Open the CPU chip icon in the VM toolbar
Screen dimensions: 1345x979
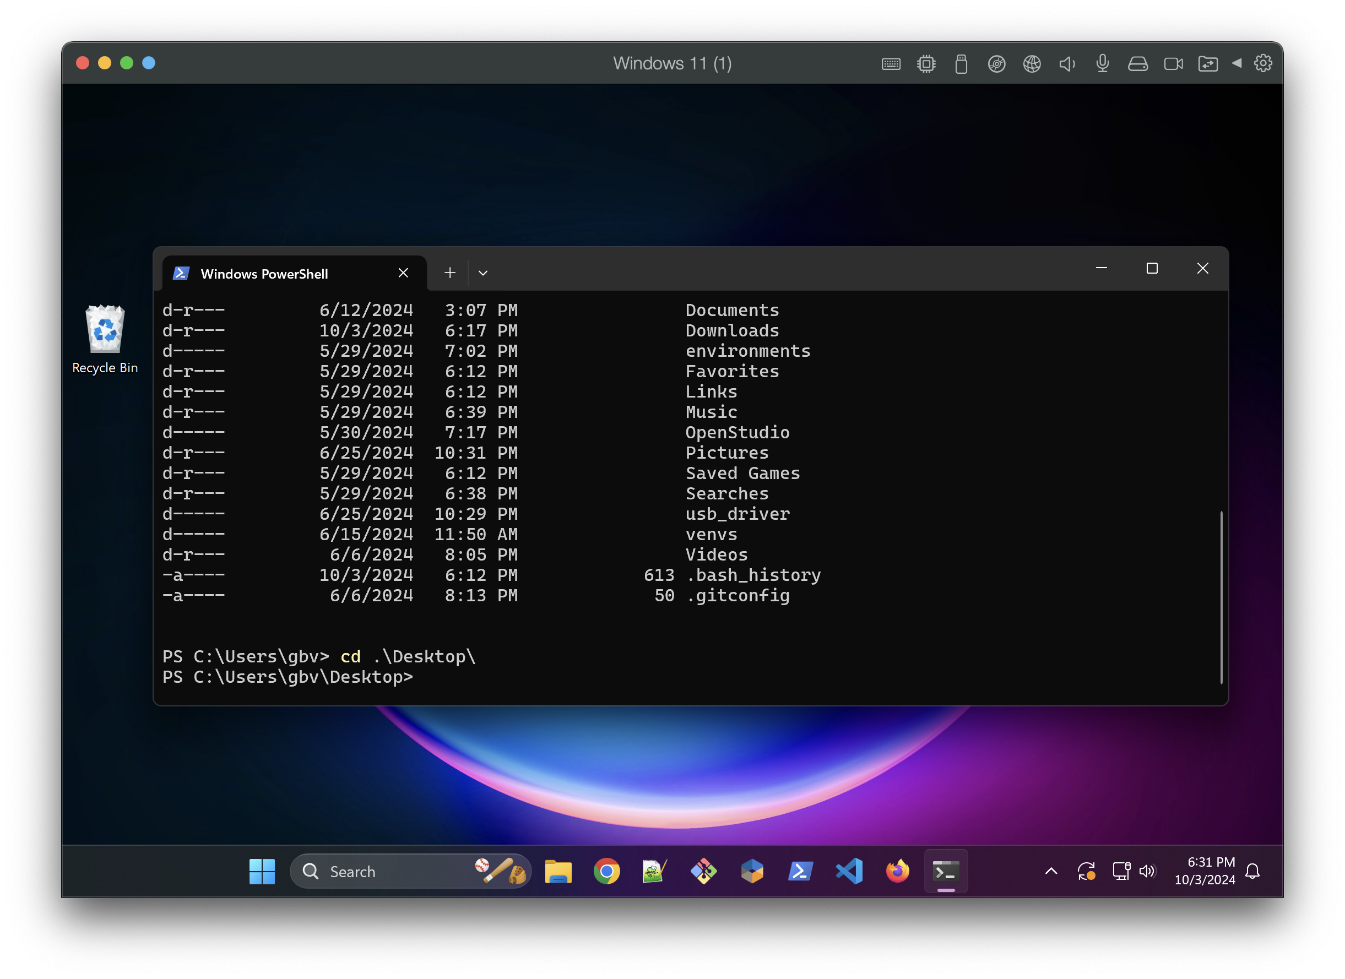(926, 63)
